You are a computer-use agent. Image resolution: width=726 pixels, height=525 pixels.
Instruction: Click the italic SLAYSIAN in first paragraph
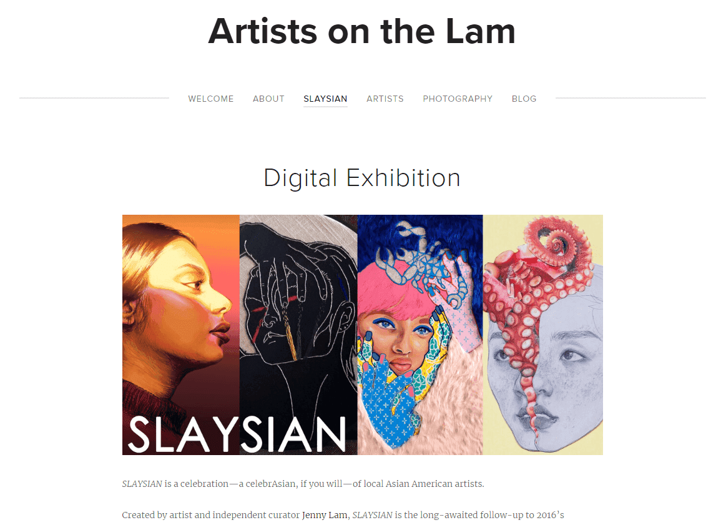[x=142, y=484]
